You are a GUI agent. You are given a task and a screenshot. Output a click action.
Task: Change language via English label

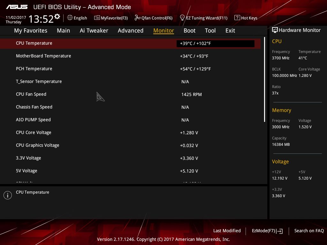[80, 18]
